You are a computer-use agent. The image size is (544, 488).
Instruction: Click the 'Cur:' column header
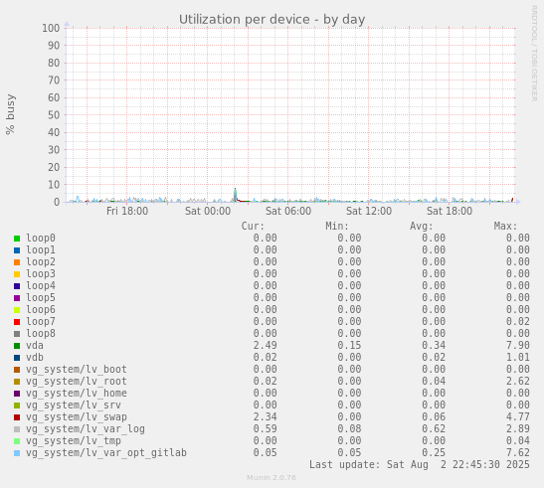coord(253,227)
